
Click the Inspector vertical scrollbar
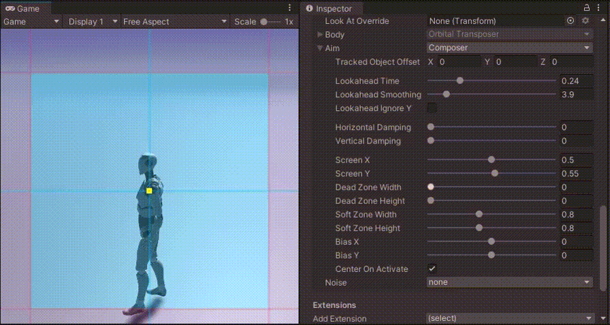pos(603,249)
